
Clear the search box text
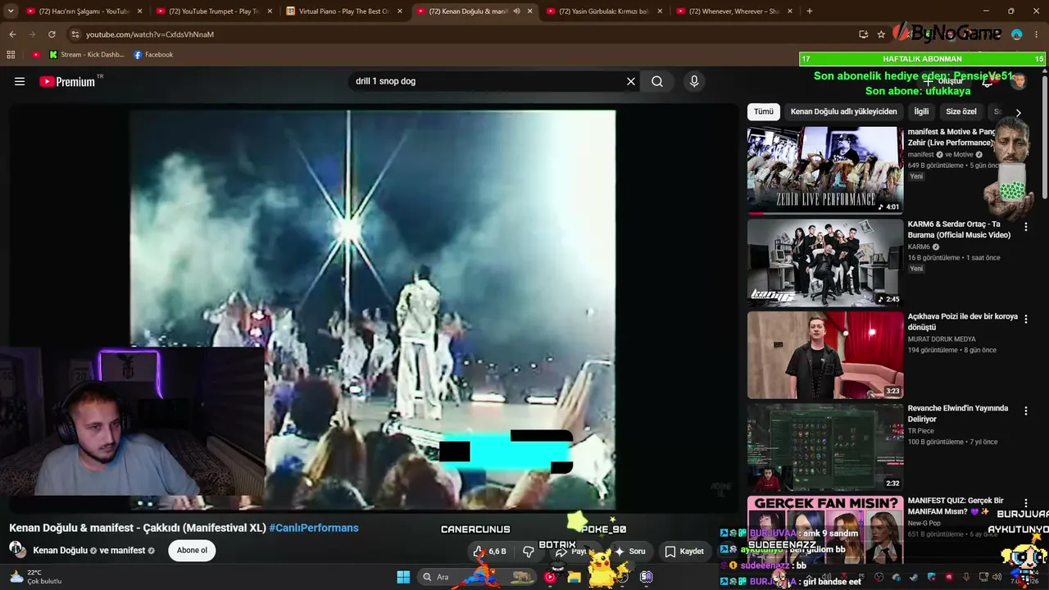pos(631,81)
